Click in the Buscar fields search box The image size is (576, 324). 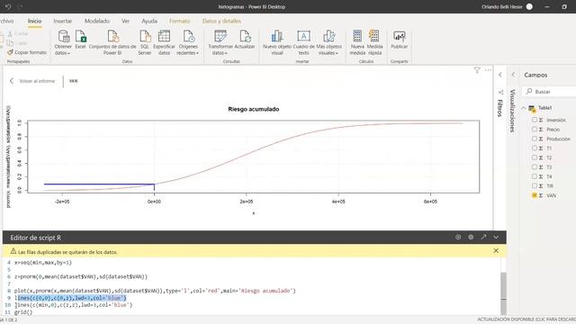[x=550, y=92]
